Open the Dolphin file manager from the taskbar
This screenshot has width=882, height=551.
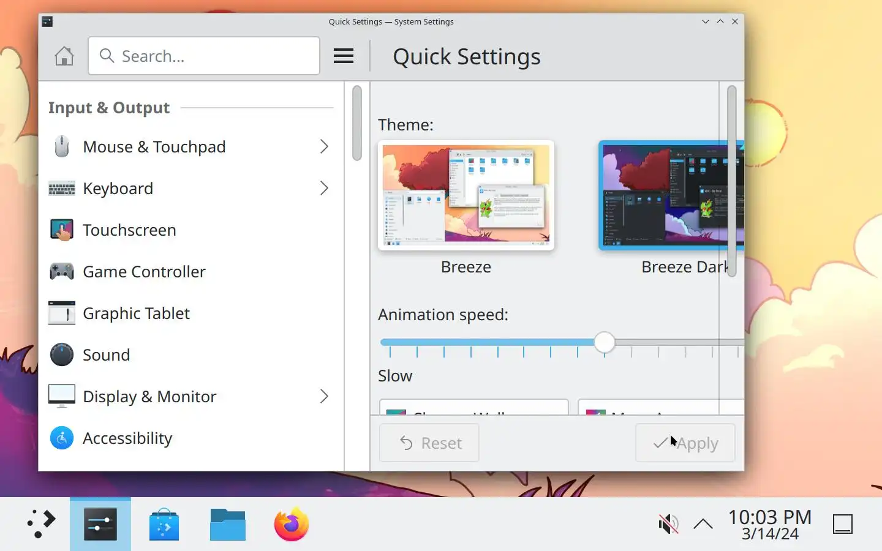228,524
